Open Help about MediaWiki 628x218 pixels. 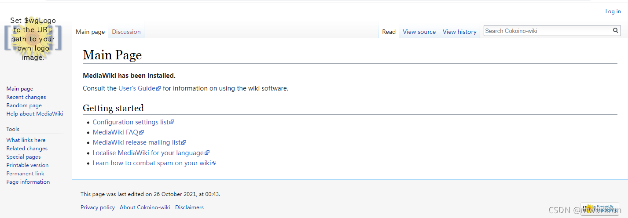click(x=35, y=114)
